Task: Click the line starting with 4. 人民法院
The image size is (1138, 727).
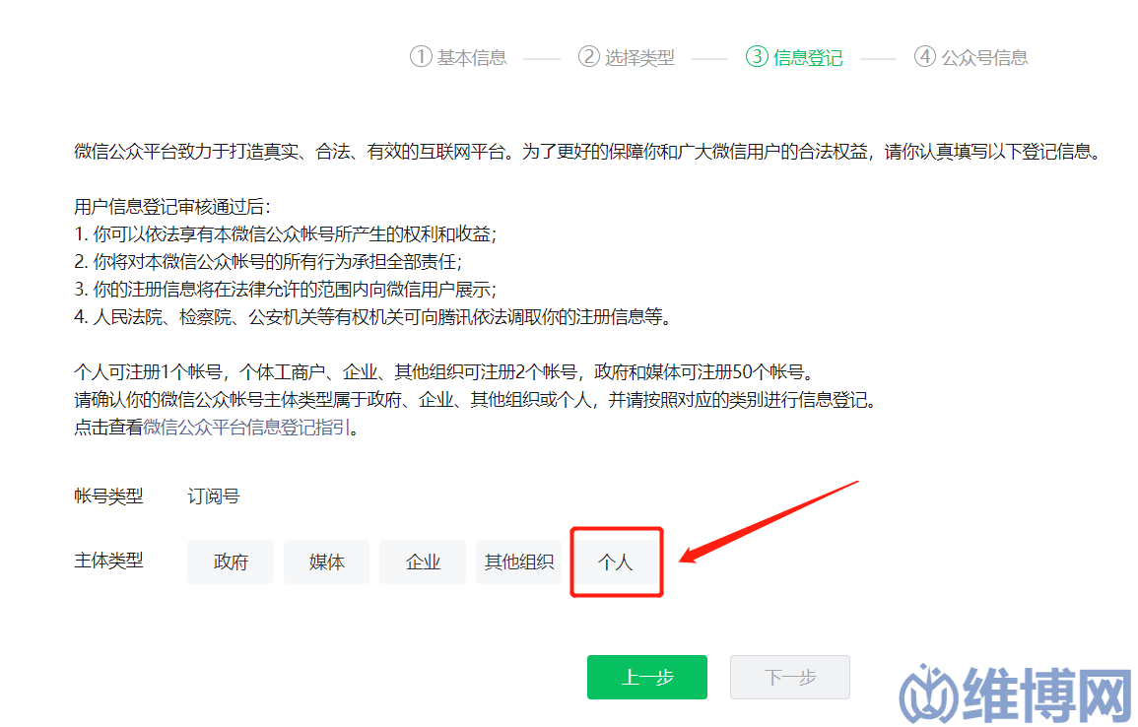Action: 372,317
